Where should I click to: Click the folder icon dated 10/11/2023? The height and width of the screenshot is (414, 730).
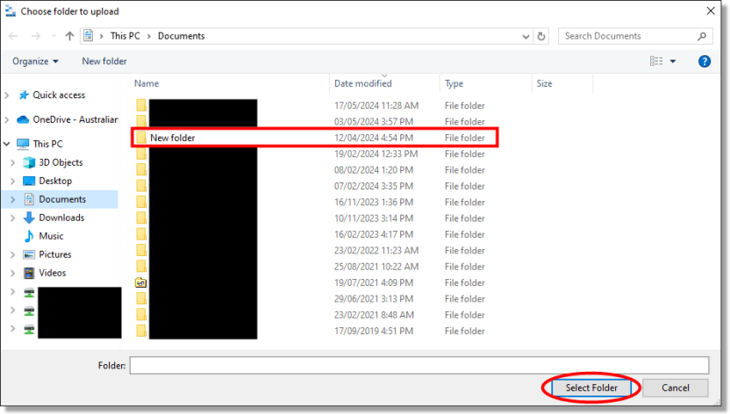click(x=141, y=218)
